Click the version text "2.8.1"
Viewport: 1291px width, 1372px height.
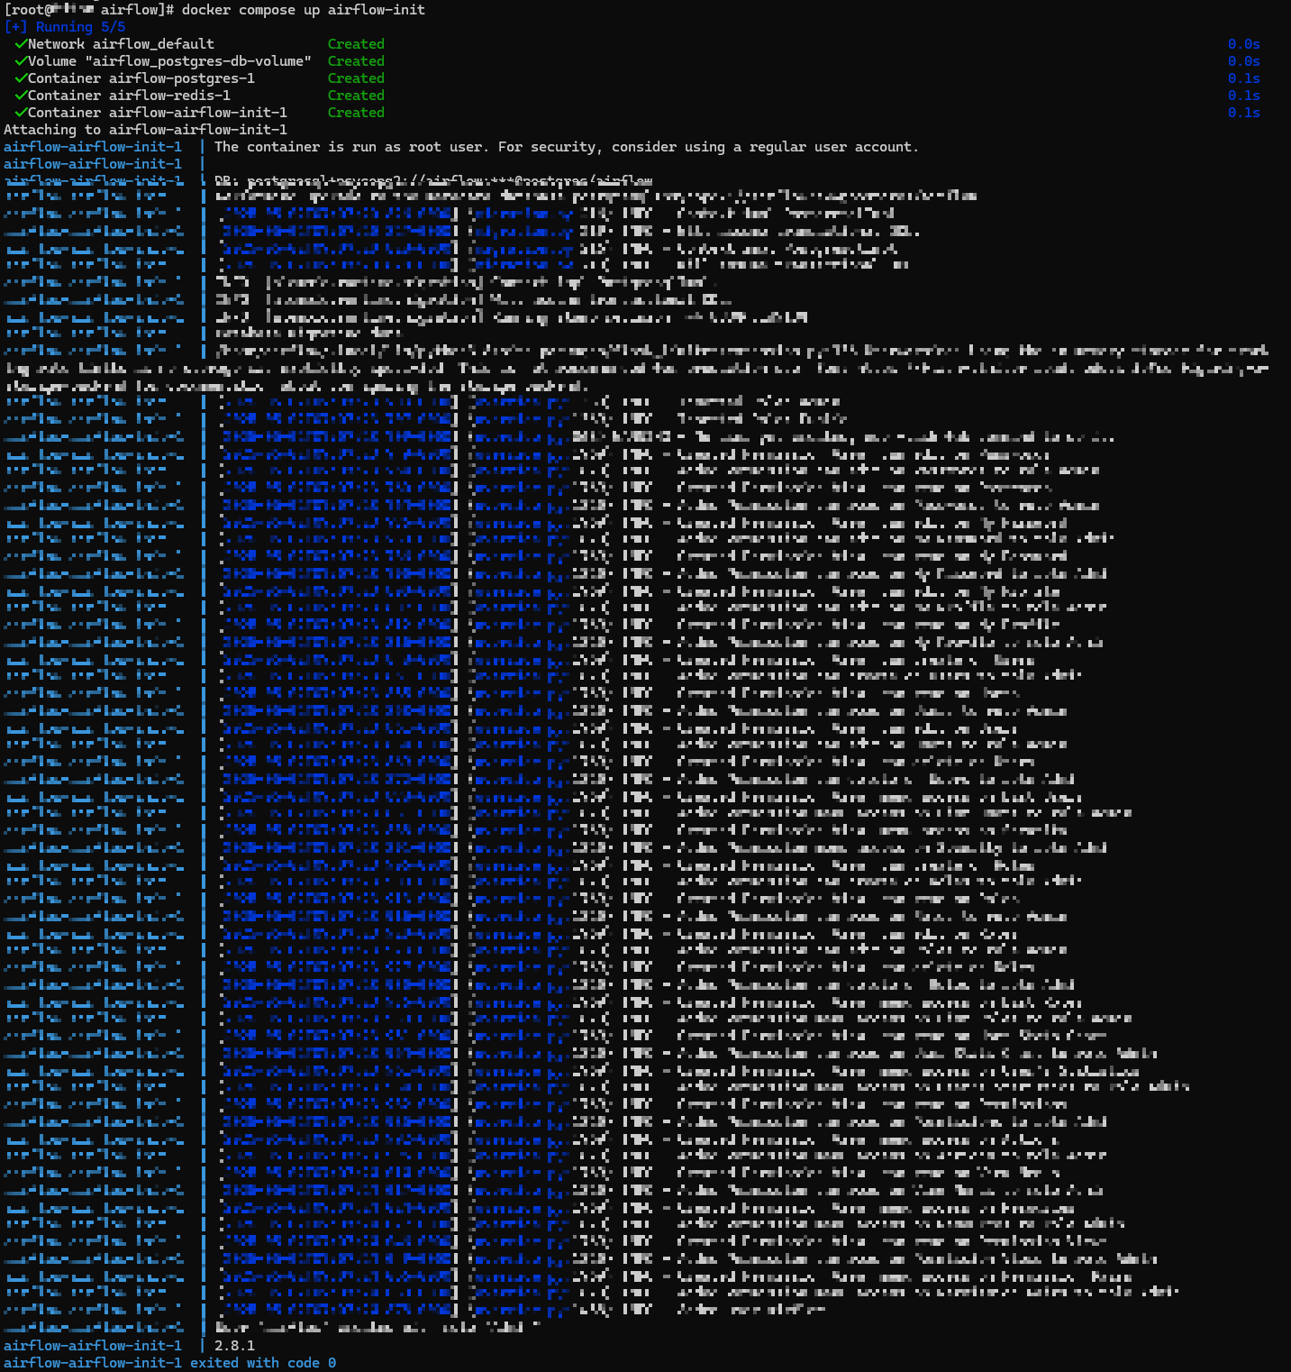click(234, 1345)
